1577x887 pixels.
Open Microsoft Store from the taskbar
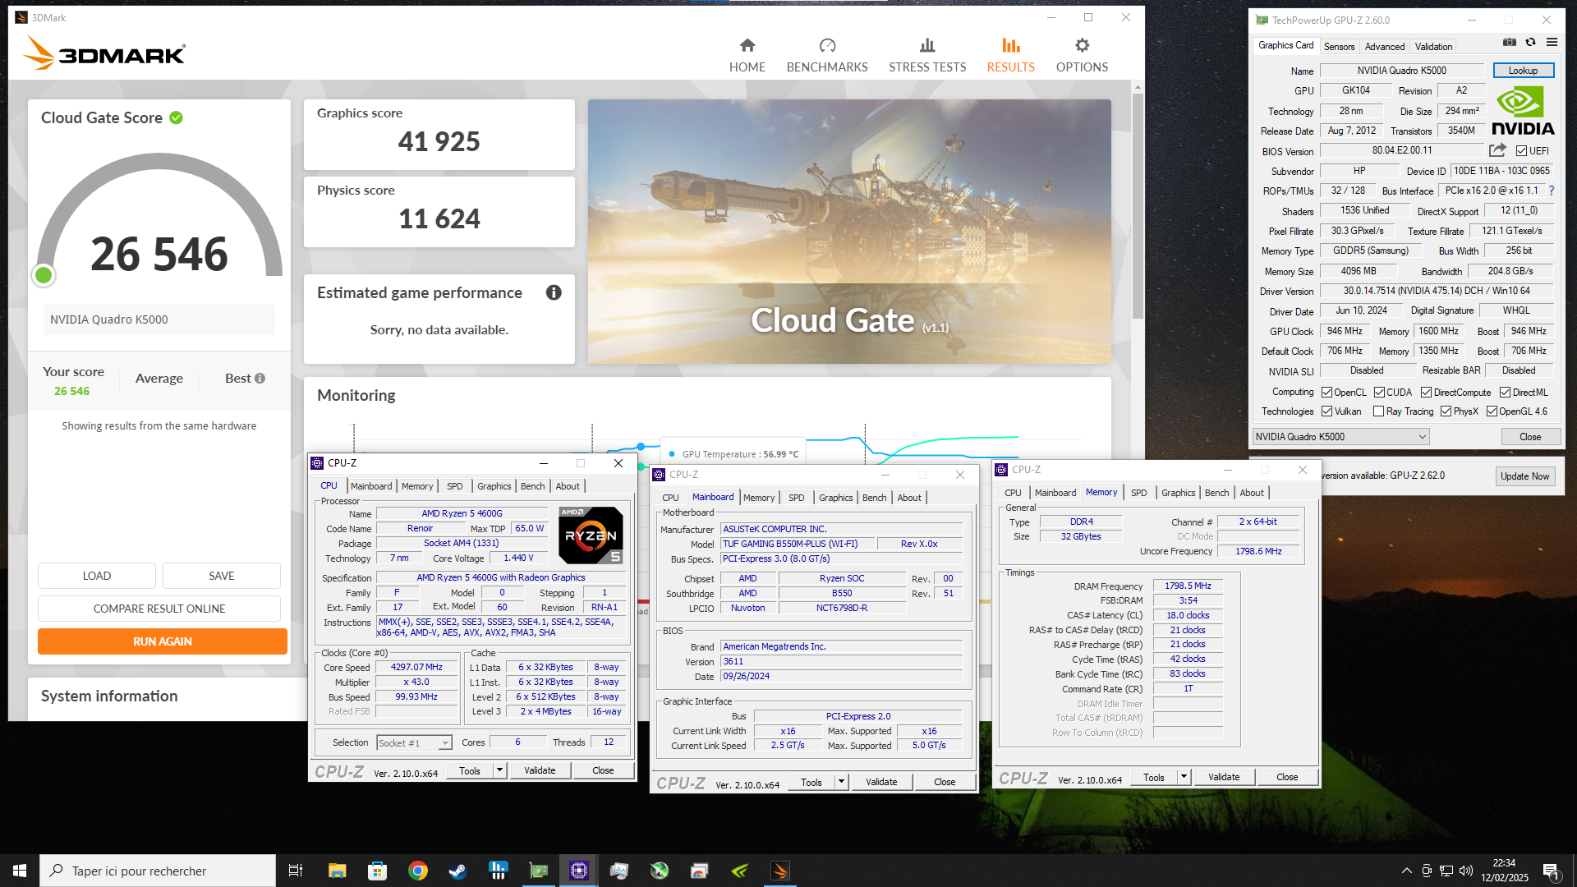pyautogui.click(x=377, y=871)
